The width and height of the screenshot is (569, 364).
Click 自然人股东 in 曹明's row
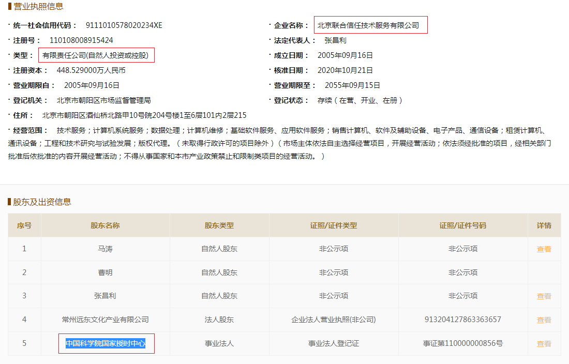219,272
